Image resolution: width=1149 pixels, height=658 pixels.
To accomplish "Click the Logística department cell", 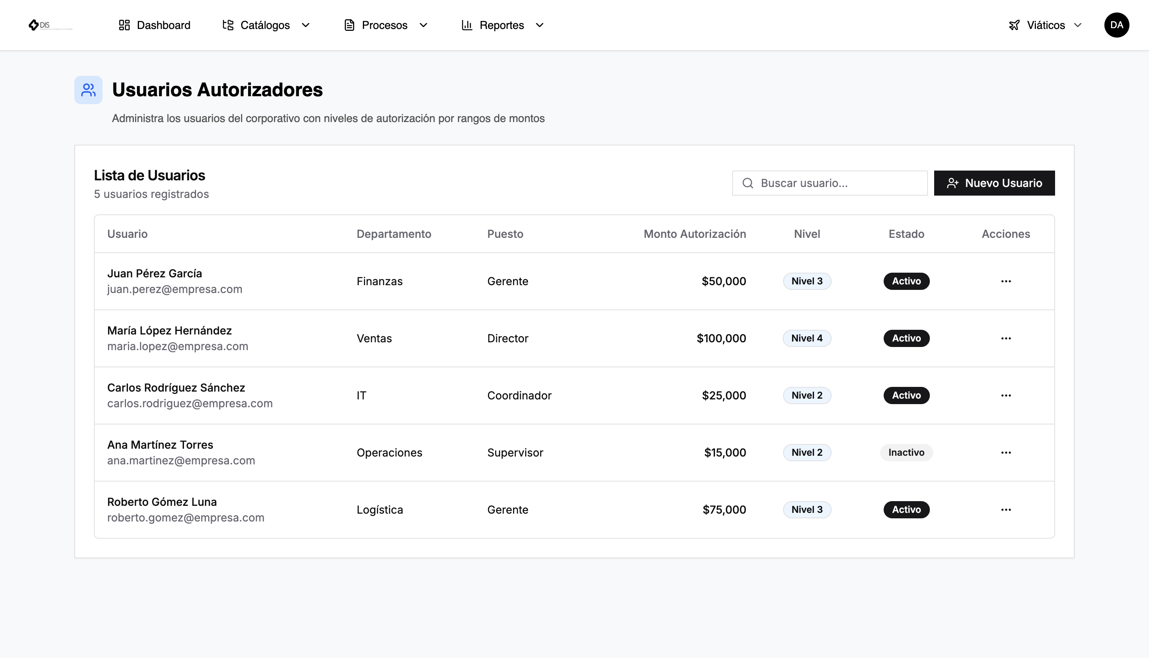I will point(380,510).
